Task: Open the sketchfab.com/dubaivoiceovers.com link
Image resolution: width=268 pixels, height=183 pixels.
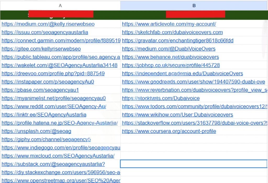Action: (x=172, y=32)
